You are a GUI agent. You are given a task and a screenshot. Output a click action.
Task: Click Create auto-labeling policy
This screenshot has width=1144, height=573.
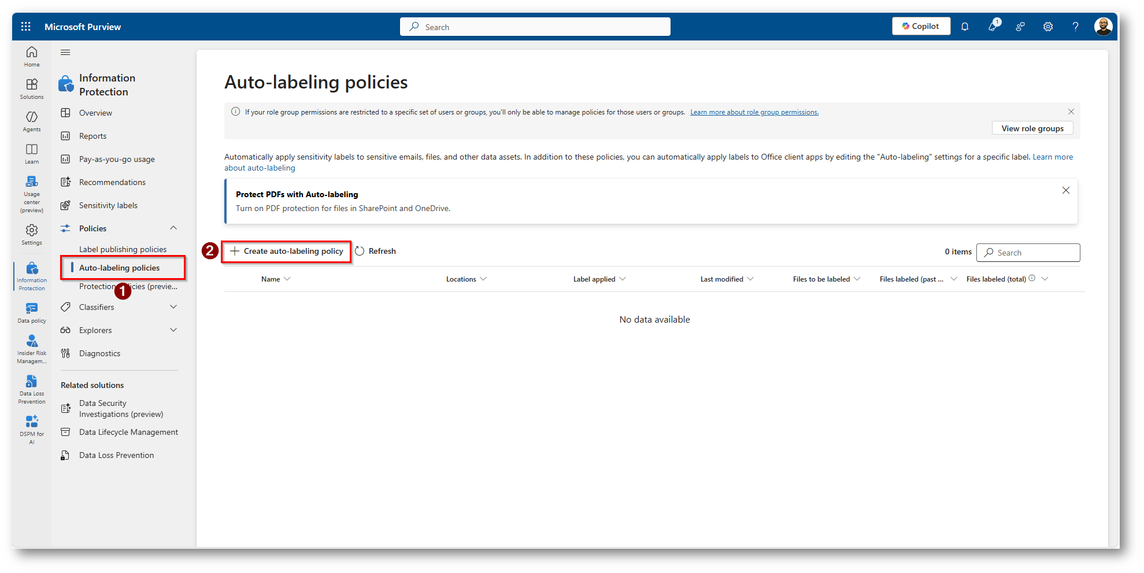(x=287, y=252)
